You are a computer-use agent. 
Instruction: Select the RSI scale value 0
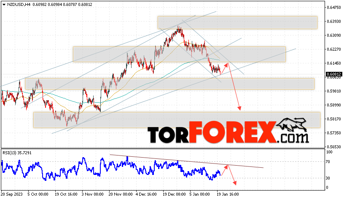pos(327,188)
